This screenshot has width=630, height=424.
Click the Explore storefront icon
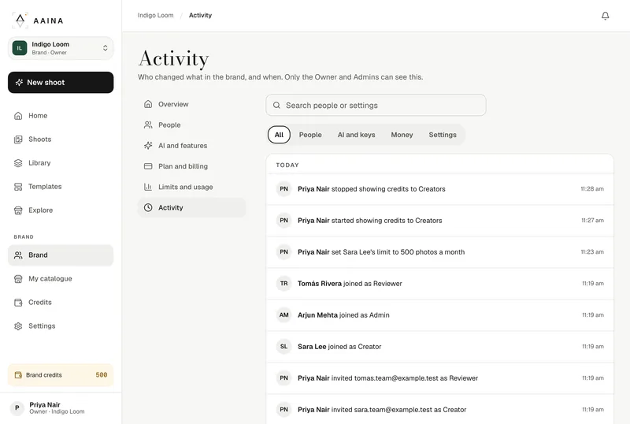(18, 210)
